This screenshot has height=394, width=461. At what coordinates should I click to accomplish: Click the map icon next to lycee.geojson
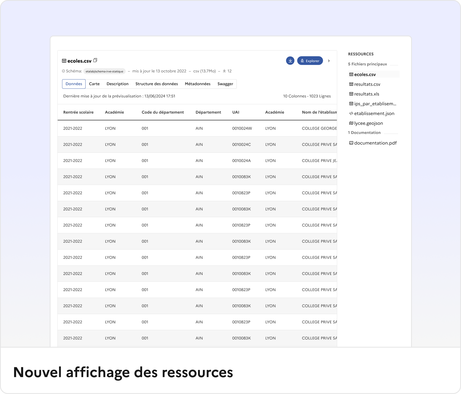(351, 123)
